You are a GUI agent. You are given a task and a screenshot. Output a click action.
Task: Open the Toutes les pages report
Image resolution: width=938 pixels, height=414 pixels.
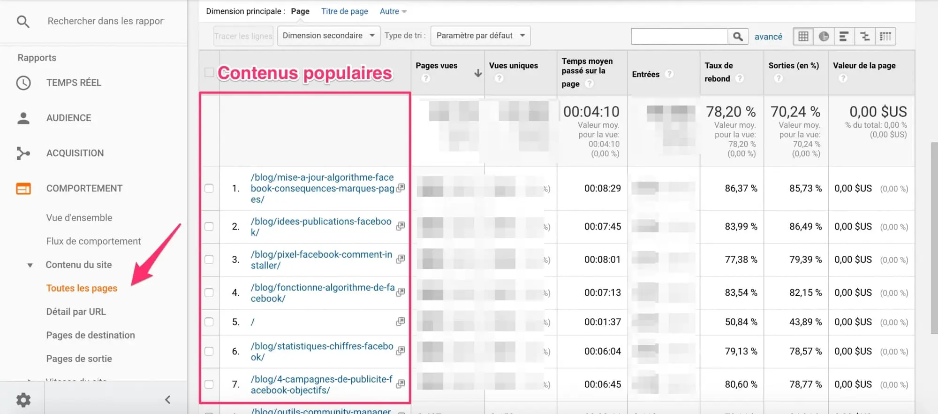[x=82, y=288]
